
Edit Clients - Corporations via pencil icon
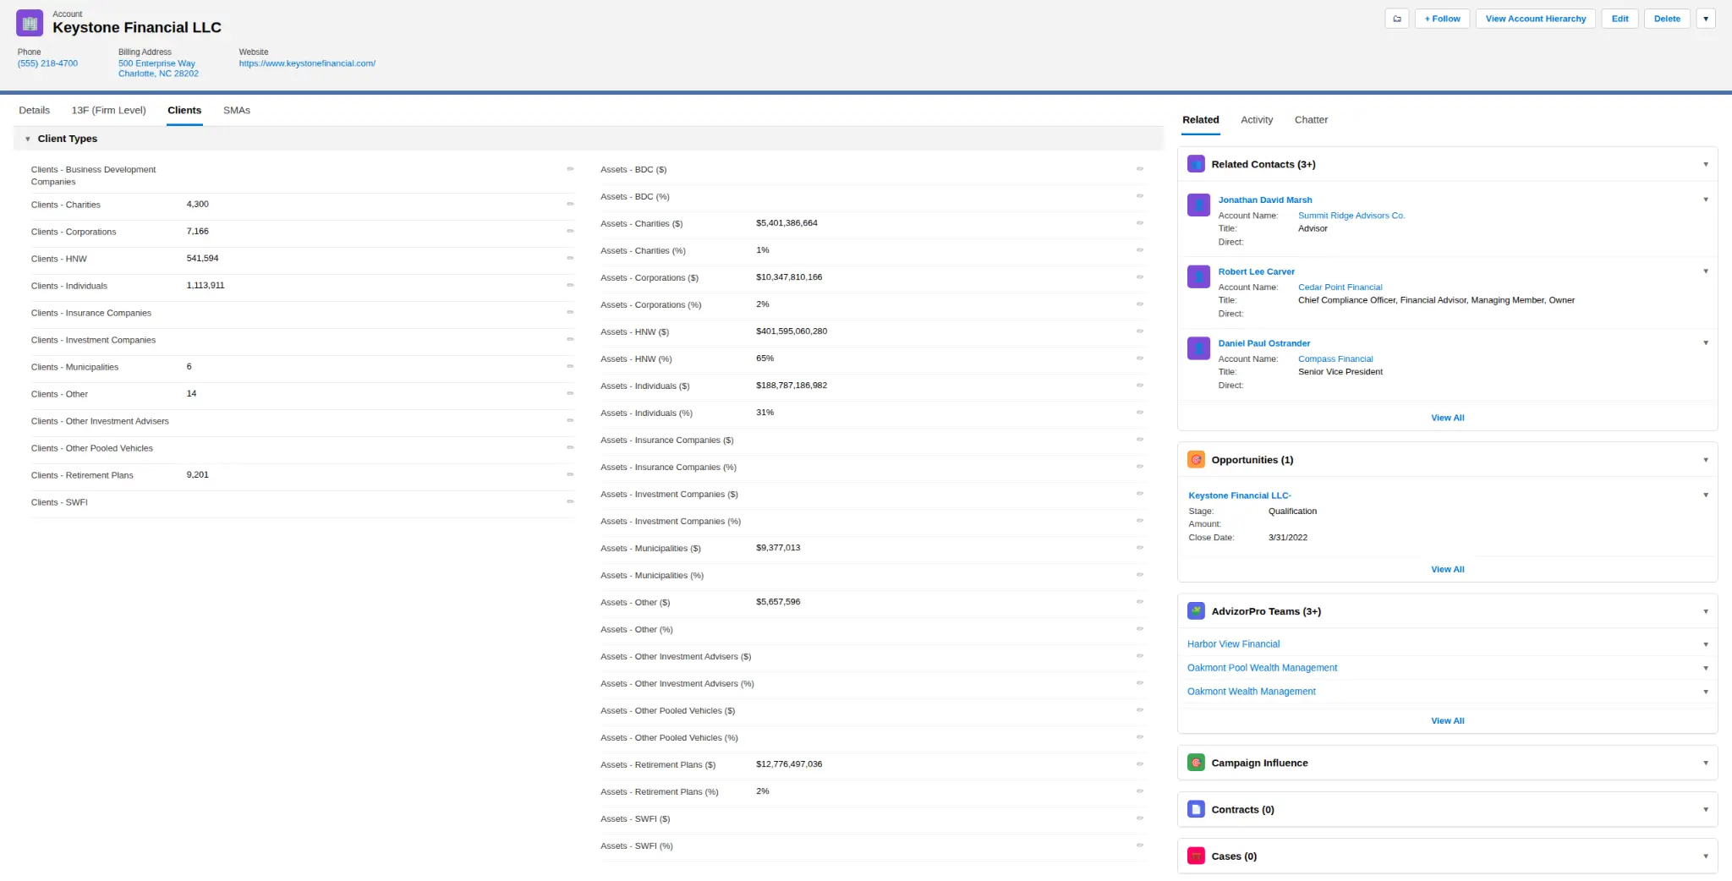[x=570, y=231]
